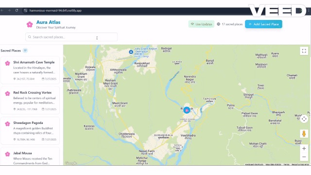Click the browser back arrow

pos(2,10)
